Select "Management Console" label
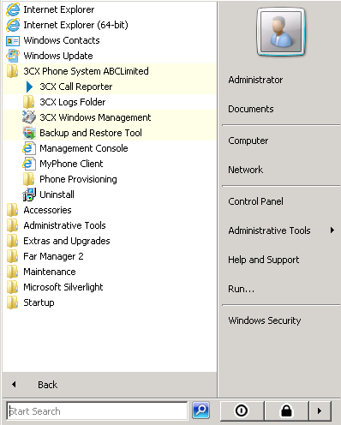The height and width of the screenshot is (425, 341). point(84,148)
